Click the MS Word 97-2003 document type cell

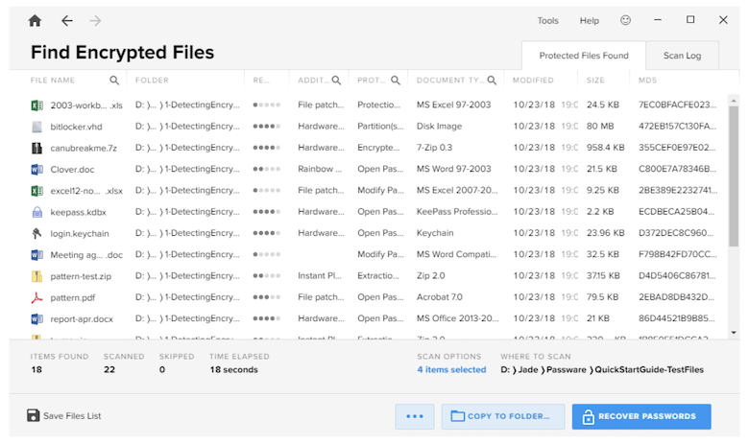453,169
